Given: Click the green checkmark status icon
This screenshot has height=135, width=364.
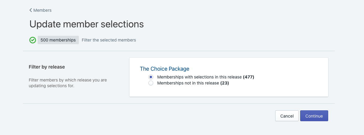Looking at the screenshot, I should (x=33, y=40).
